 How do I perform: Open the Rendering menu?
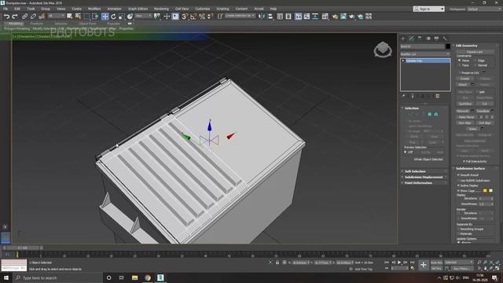pyautogui.click(x=161, y=9)
